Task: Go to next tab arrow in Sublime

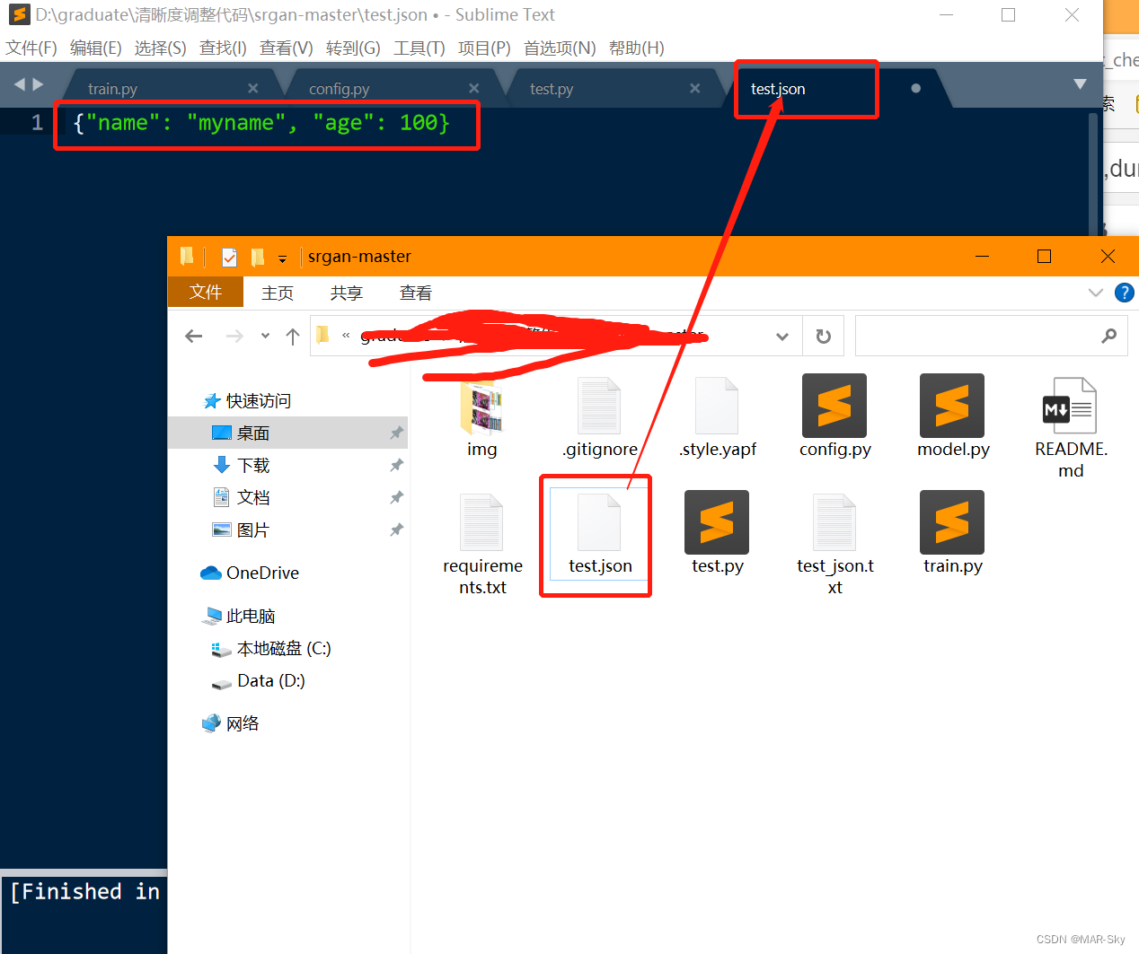Action: pyautogui.click(x=38, y=84)
